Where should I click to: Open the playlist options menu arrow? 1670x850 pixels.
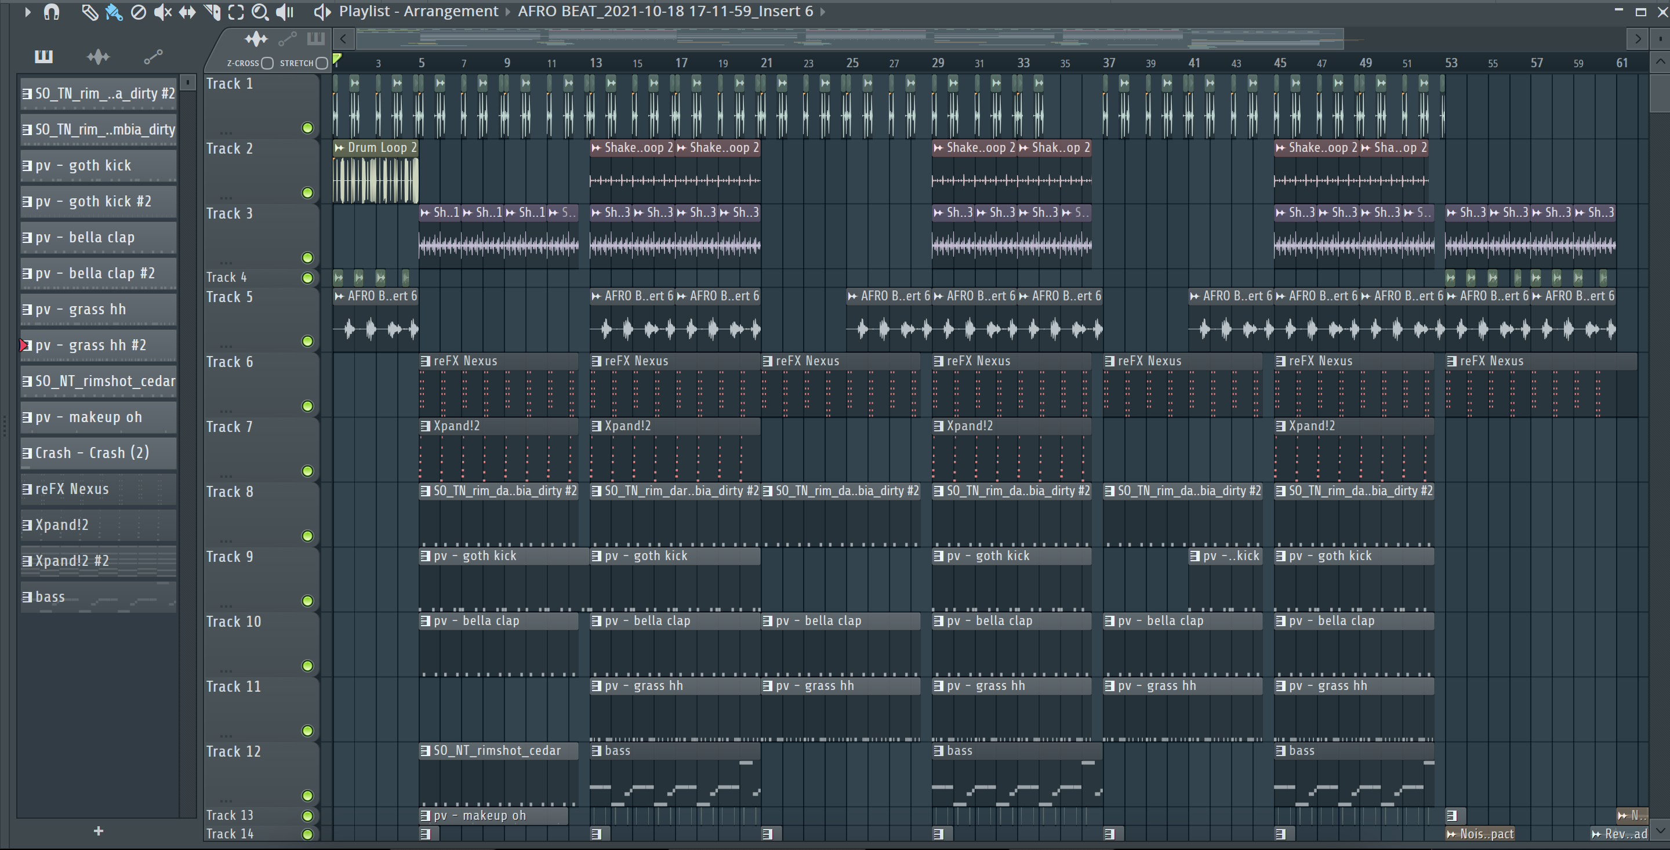[x=27, y=11]
